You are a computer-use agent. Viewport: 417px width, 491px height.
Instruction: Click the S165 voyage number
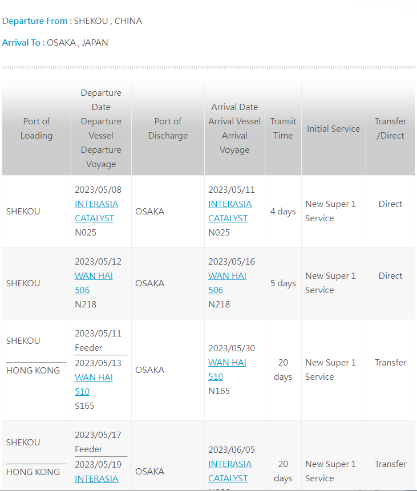84,406
